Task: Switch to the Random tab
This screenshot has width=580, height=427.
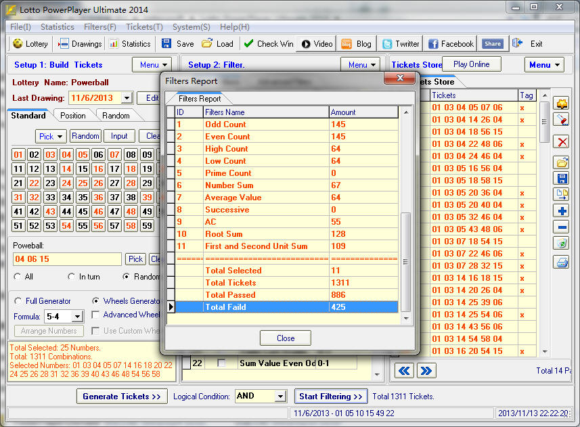Action: coord(116,116)
